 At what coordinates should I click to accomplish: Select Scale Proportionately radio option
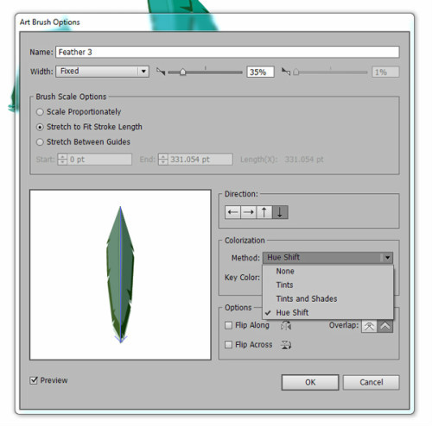40,112
